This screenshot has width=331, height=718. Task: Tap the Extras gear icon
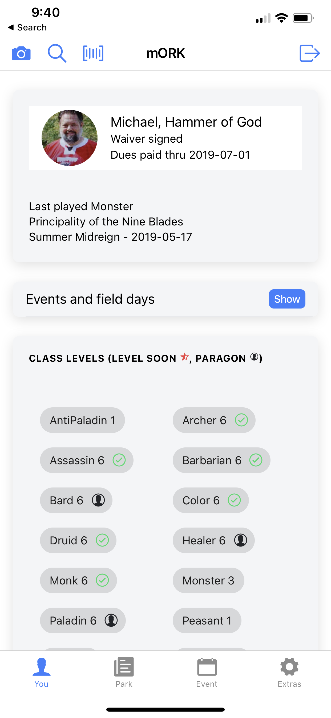pyautogui.click(x=289, y=672)
